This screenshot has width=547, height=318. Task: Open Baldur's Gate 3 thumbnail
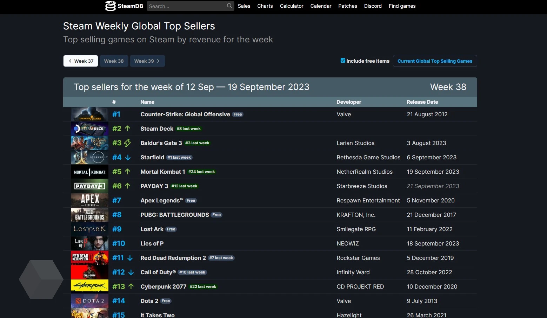89,143
